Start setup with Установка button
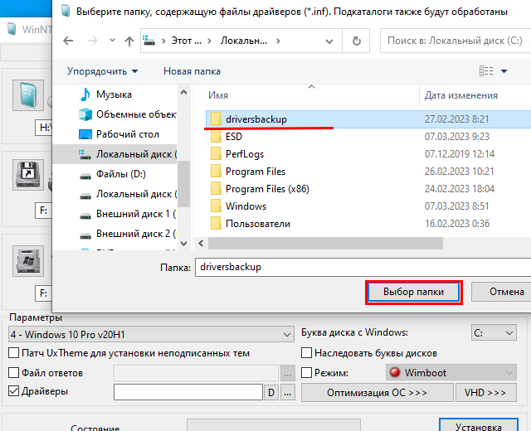 pyautogui.click(x=479, y=425)
